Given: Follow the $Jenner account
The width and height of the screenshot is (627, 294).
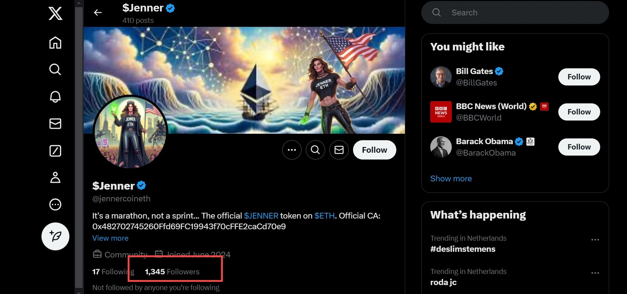Looking at the screenshot, I should (x=374, y=150).
